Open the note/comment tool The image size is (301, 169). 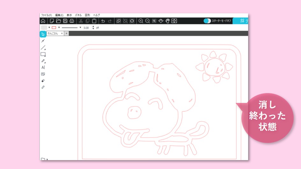point(43,74)
